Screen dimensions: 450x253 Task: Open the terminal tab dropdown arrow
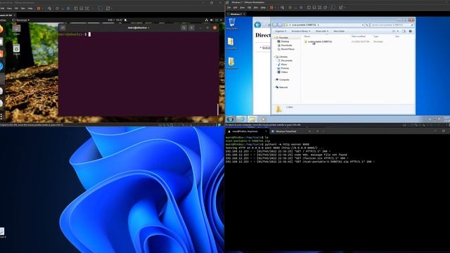(x=323, y=131)
